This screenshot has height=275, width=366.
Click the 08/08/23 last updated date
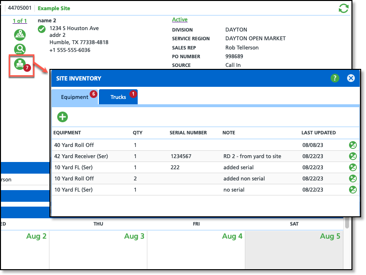pyautogui.click(x=313, y=145)
